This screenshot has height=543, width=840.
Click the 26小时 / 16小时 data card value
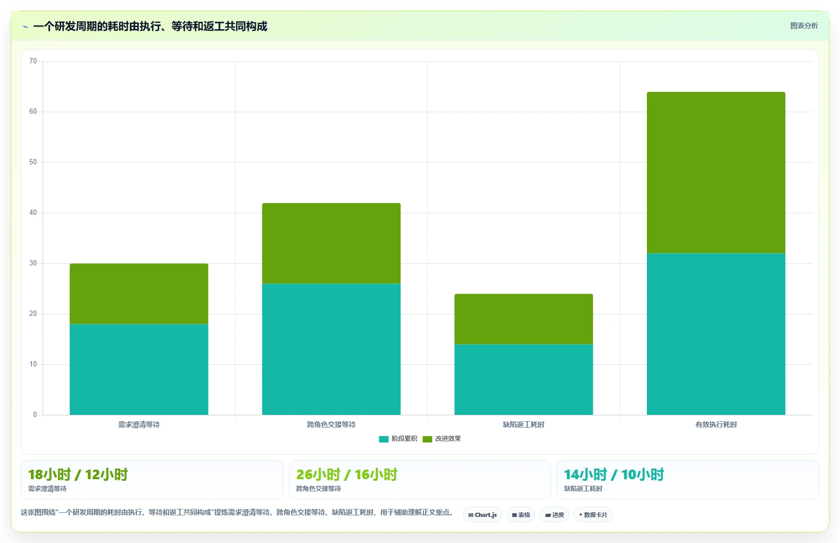pyautogui.click(x=347, y=474)
